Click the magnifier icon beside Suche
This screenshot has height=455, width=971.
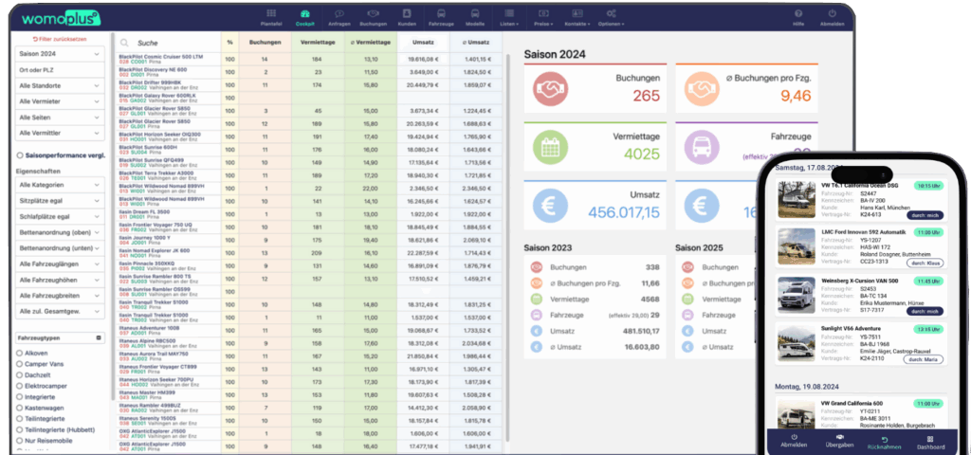point(125,44)
